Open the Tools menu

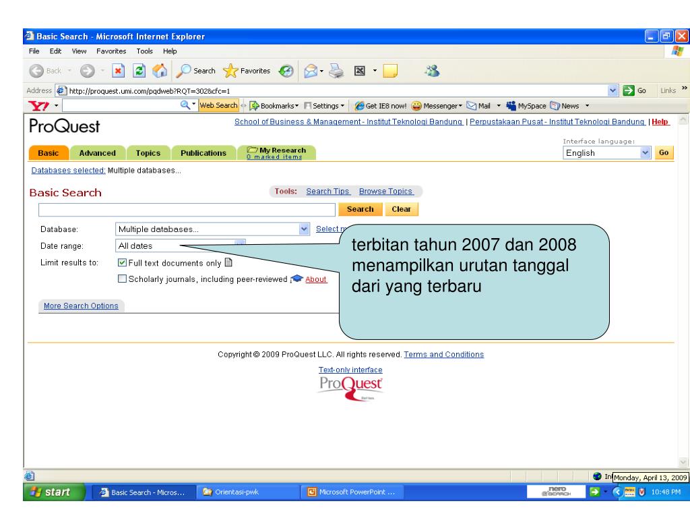144,51
